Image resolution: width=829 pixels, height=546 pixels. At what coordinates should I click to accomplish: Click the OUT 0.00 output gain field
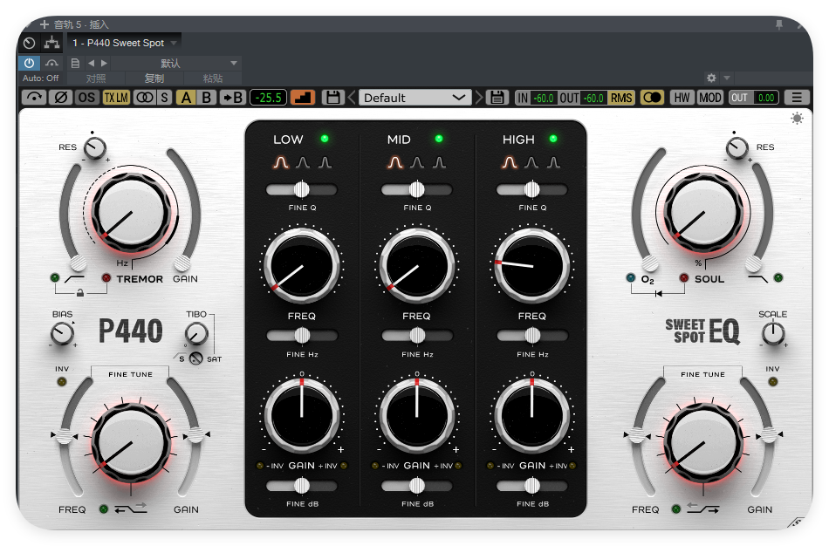(753, 98)
